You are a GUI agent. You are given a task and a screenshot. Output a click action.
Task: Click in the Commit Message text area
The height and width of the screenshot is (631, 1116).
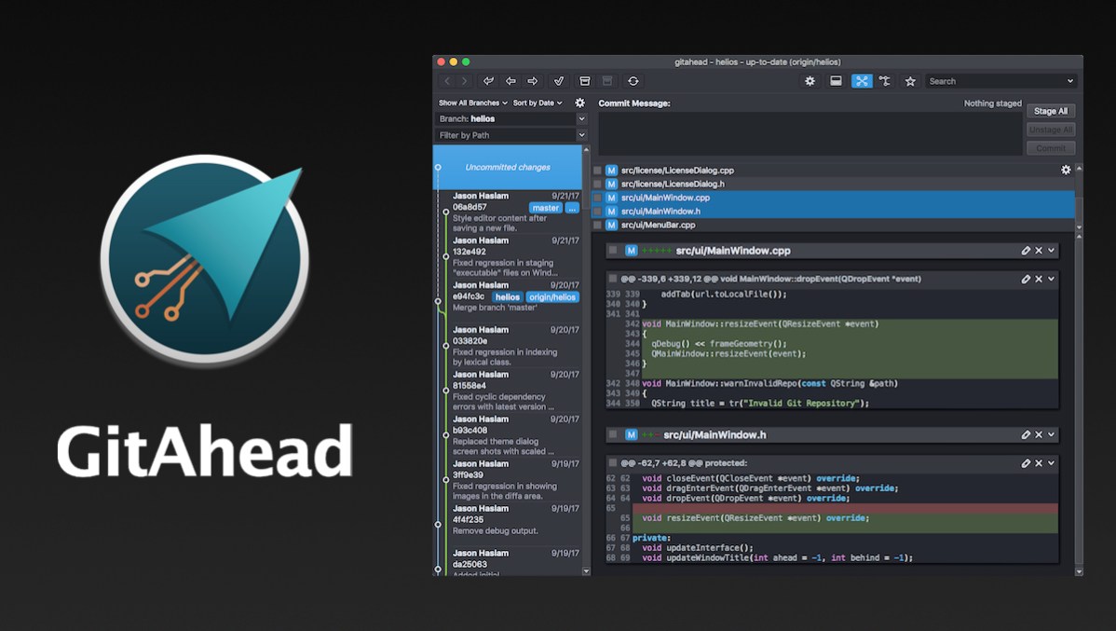pos(810,133)
